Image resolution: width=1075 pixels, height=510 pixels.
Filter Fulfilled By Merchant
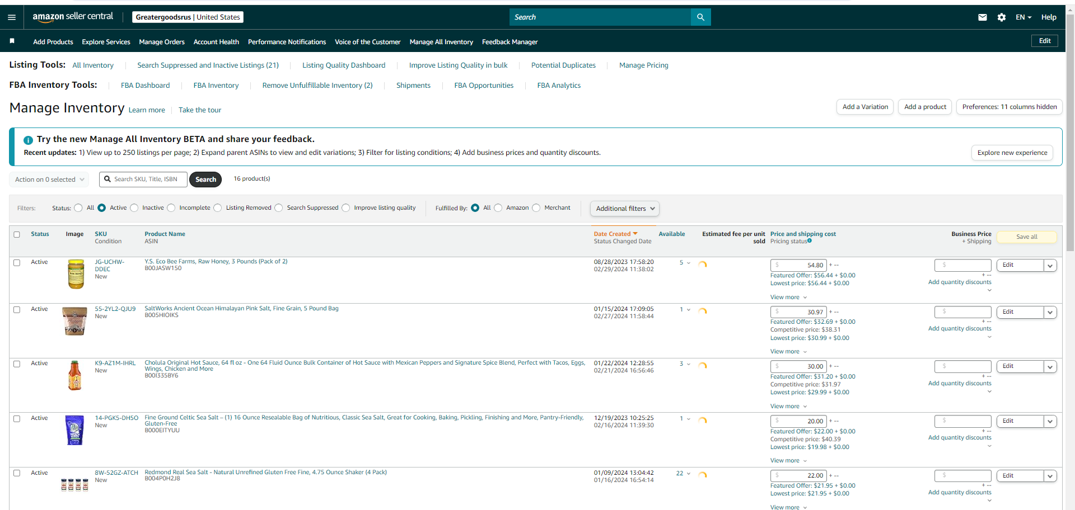pyautogui.click(x=536, y=208)
